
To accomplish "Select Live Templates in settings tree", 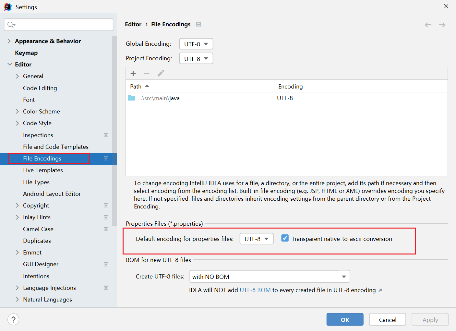I will pos(43,170).
